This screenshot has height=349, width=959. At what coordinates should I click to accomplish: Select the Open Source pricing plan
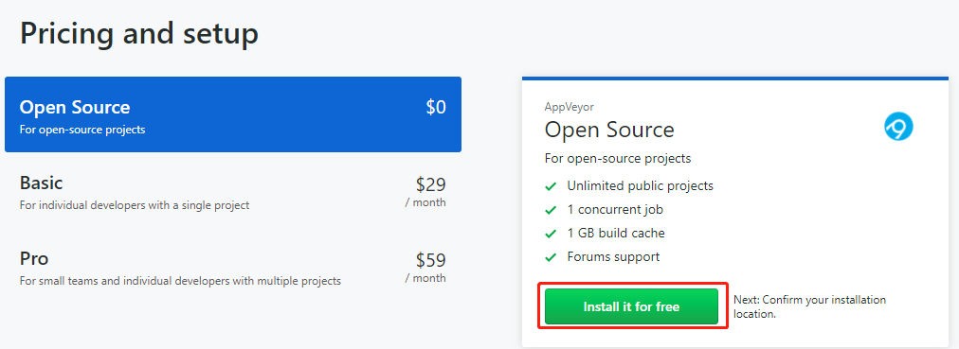tap(233, 114)
